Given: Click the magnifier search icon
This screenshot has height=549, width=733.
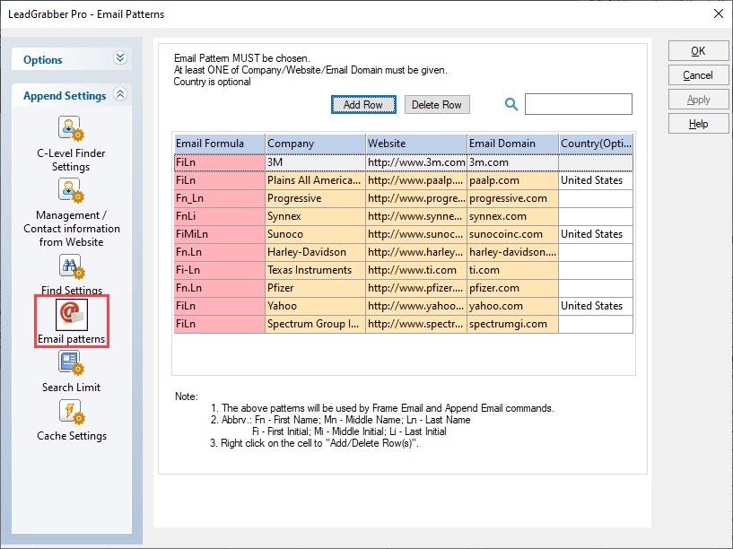Looking at the screenshot, I should pyautogui.click(x=511, y=104).
